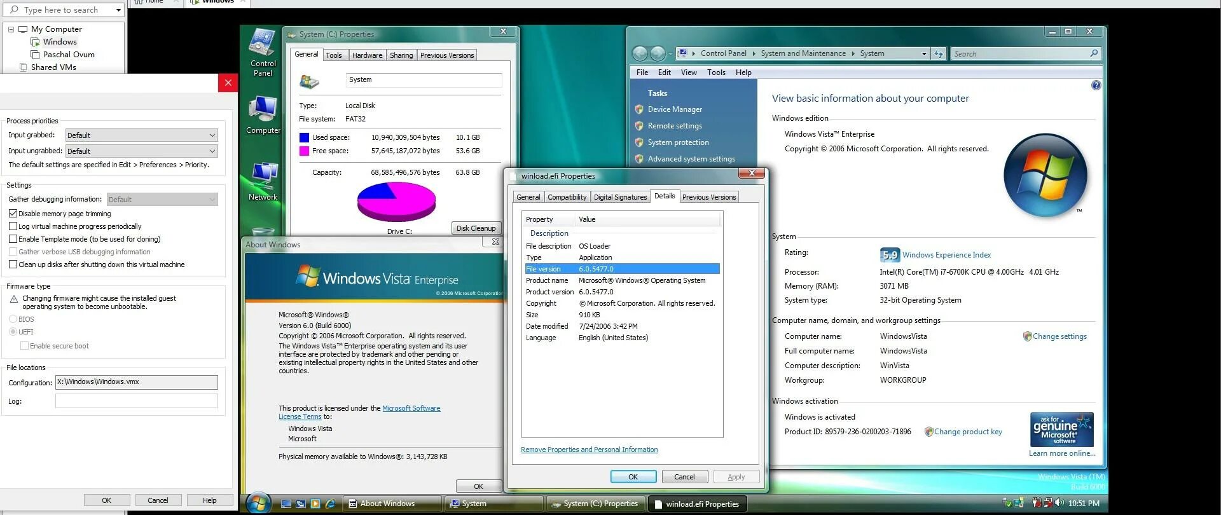The height and width of the screenshot is (515, 1221).
Task: Click the search magnifier in System window
Action: click(x=1094, y=53)
